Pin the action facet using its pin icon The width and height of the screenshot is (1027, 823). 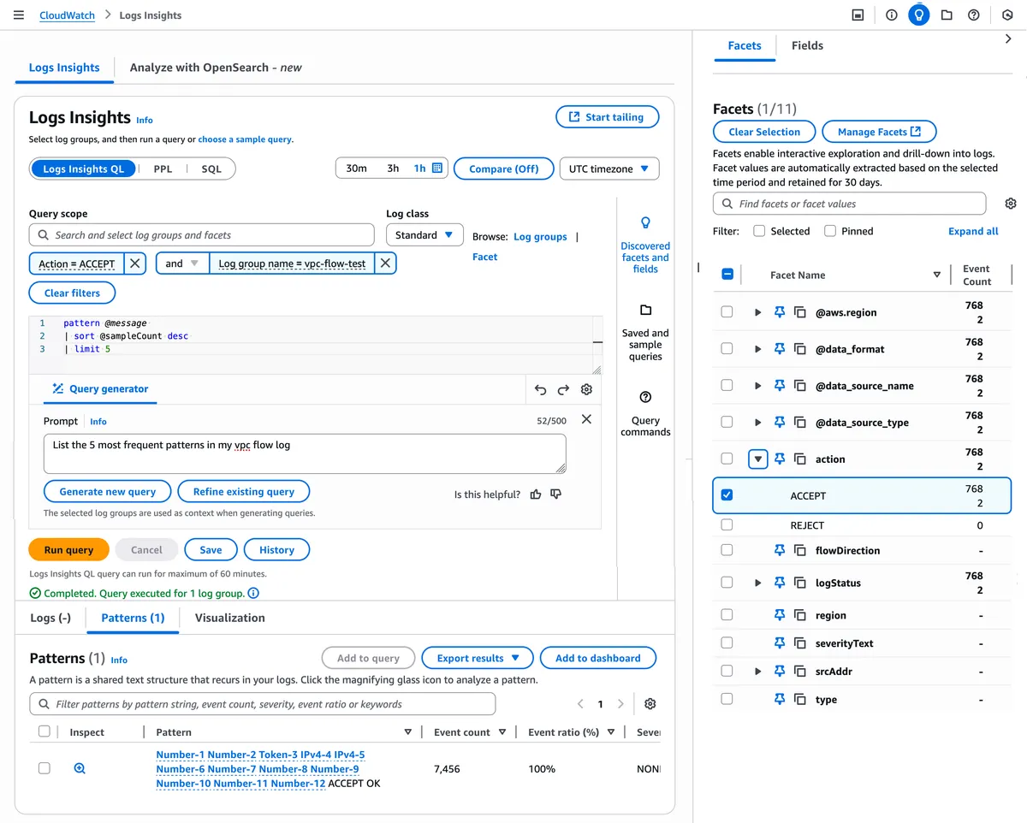(780, 459)
